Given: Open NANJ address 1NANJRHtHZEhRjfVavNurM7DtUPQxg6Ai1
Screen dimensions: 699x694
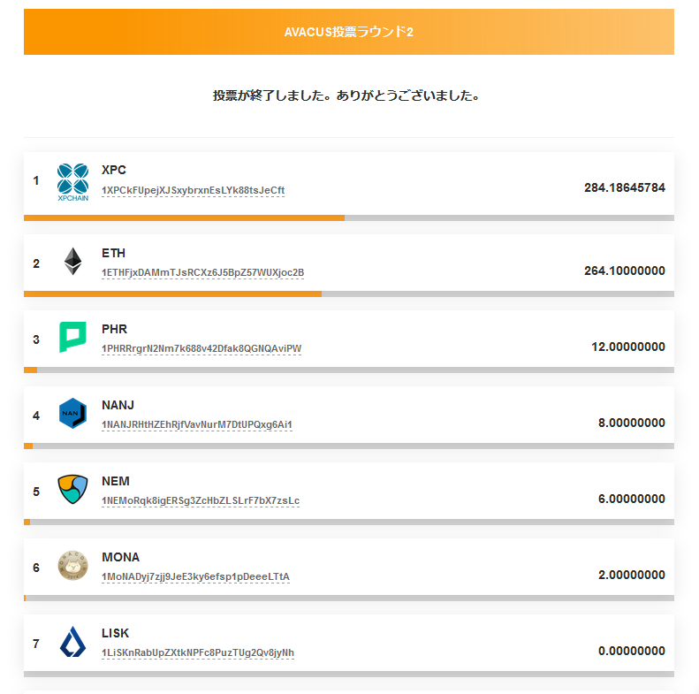Looking at the screenshot, I should pyautogui.click(x=197, y=424).
